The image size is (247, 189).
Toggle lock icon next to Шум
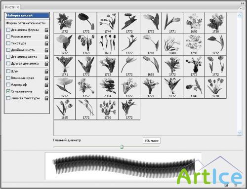point(46,71)
